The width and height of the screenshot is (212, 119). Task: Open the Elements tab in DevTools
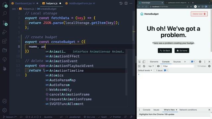tap(154, 62)
